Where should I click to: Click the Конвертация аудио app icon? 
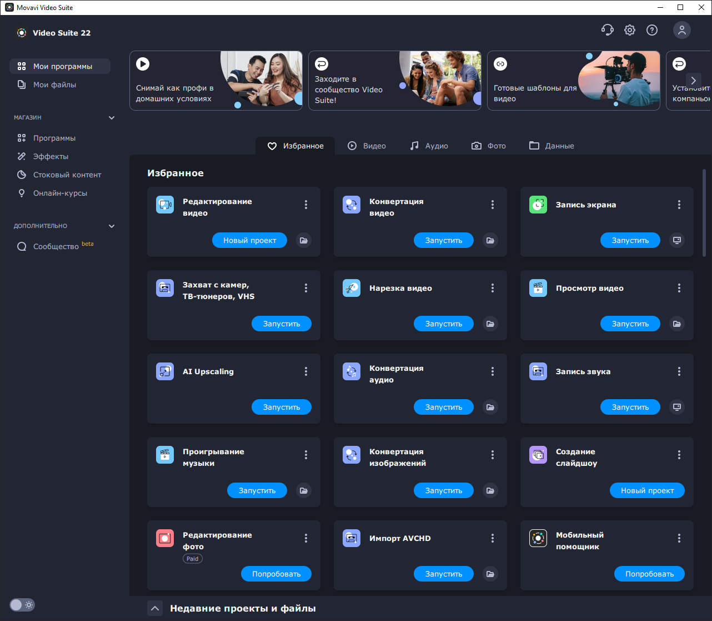click(x=352, y=371)
